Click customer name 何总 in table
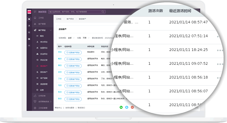The image size is (227, 123). point(60,52)
